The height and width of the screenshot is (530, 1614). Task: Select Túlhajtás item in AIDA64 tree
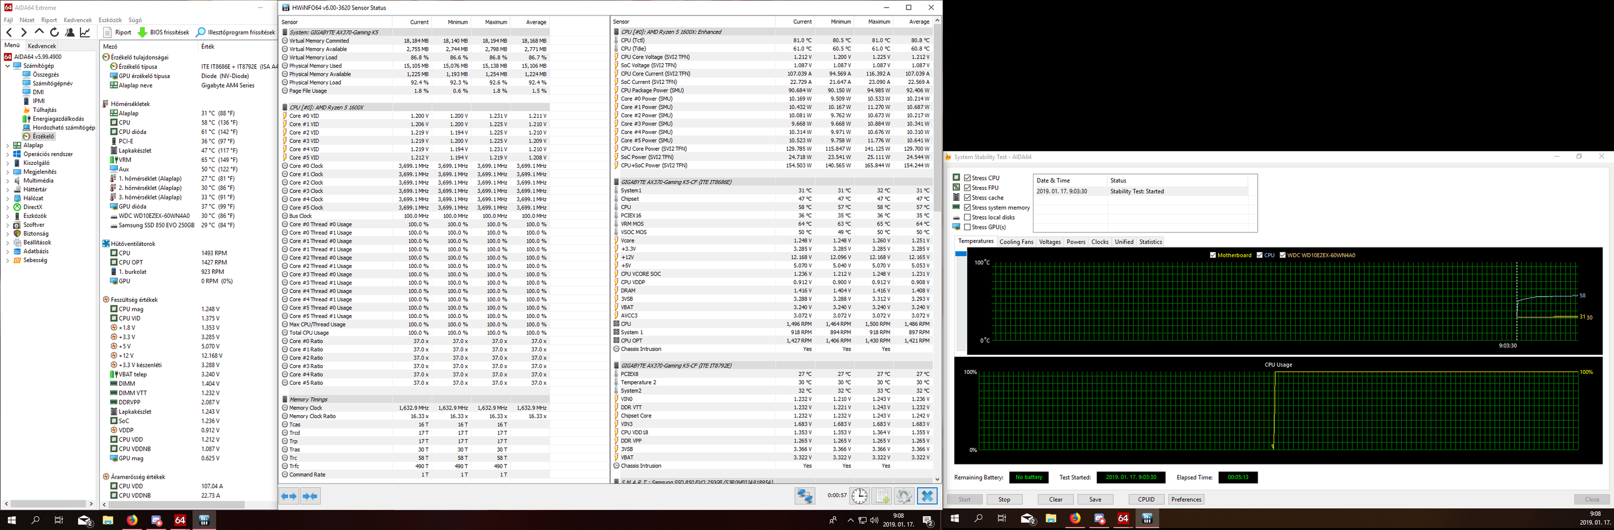[44, 110]
